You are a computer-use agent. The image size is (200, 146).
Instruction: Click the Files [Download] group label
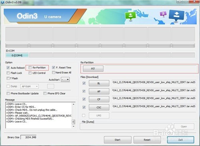coord(90,77)
